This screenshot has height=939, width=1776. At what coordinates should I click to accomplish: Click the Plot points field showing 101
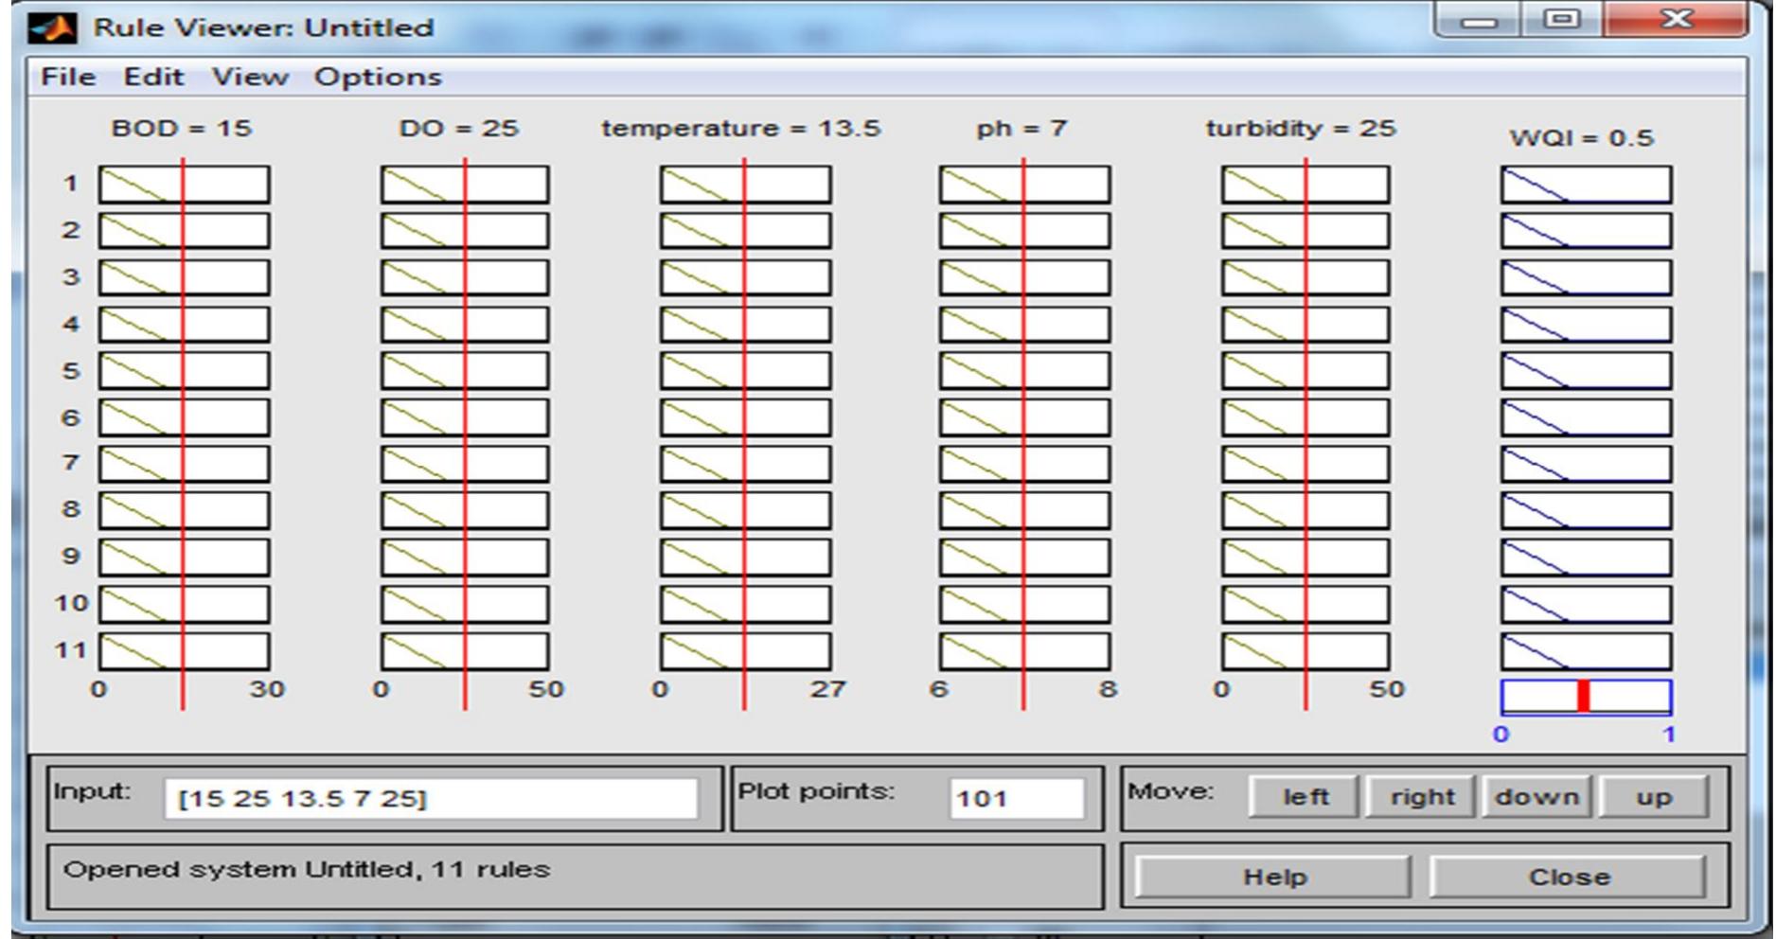[x=1016, y=799]
